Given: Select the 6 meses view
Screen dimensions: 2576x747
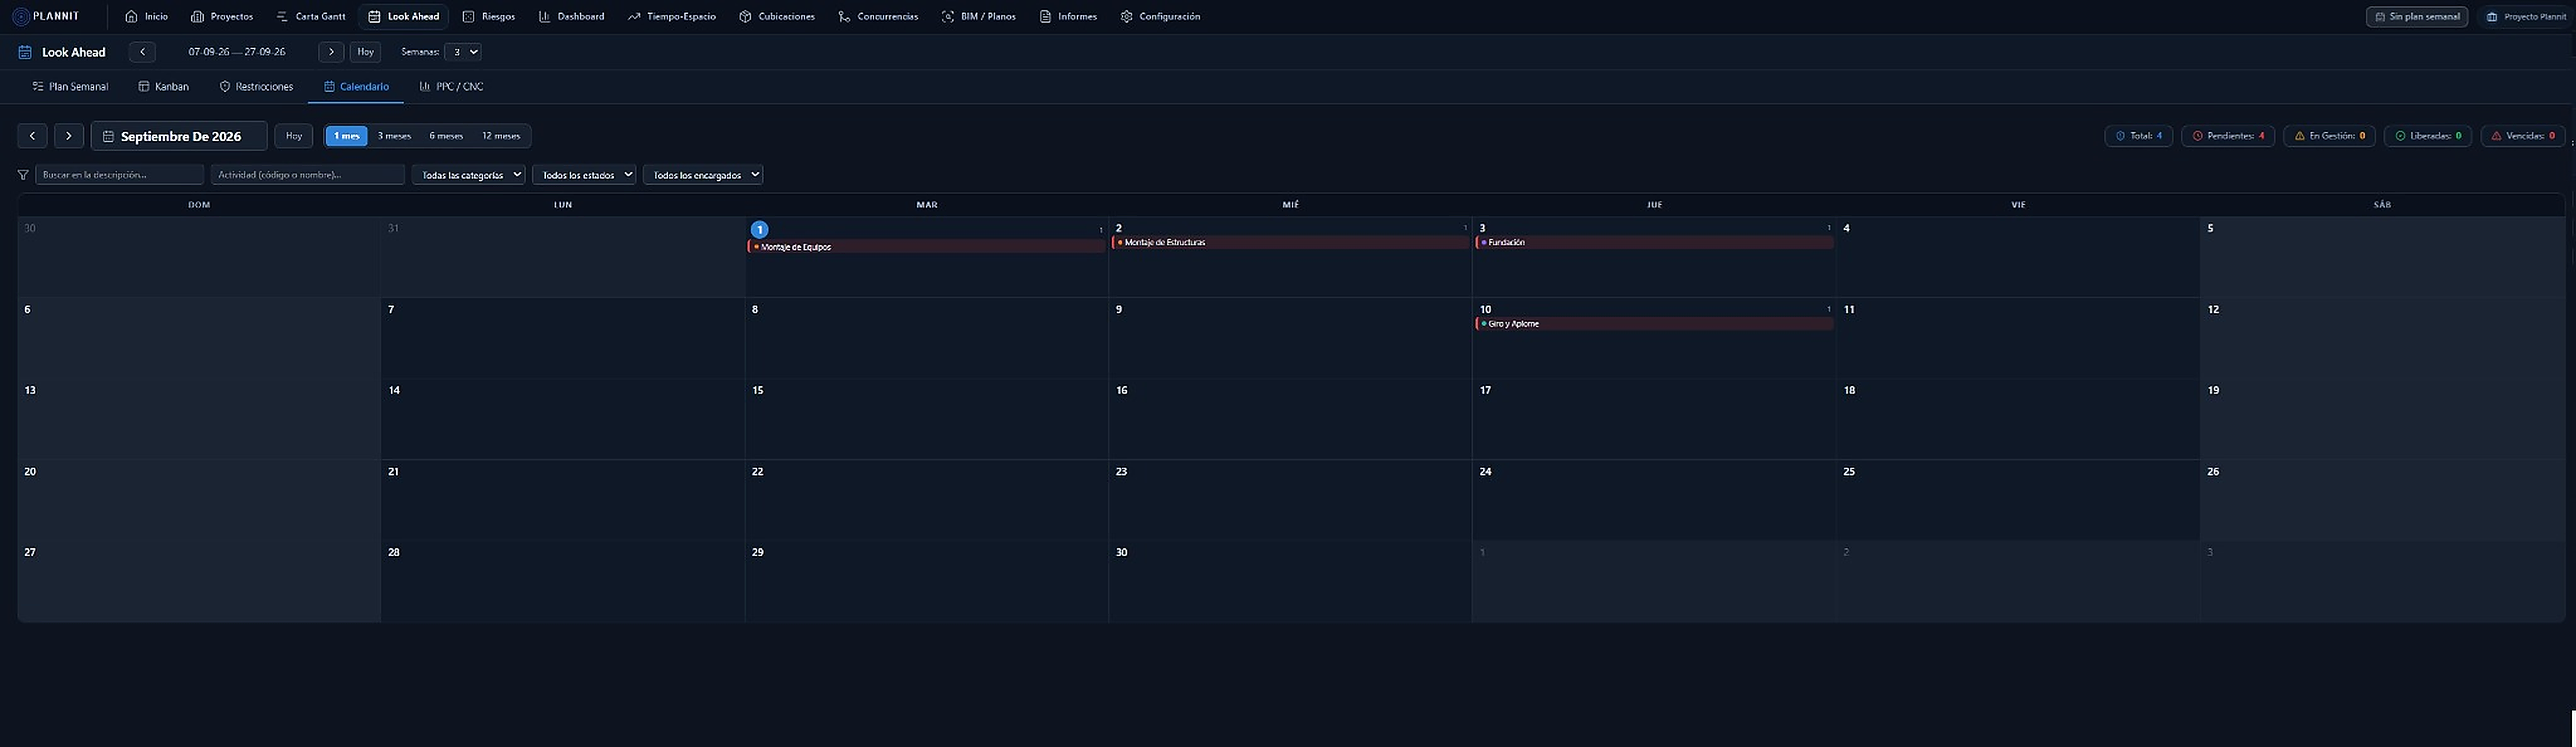Looking at the screenshot, I should [x=446, y=136].
